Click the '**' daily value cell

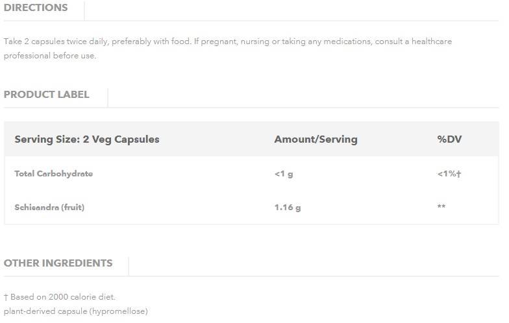coord(441,208)
